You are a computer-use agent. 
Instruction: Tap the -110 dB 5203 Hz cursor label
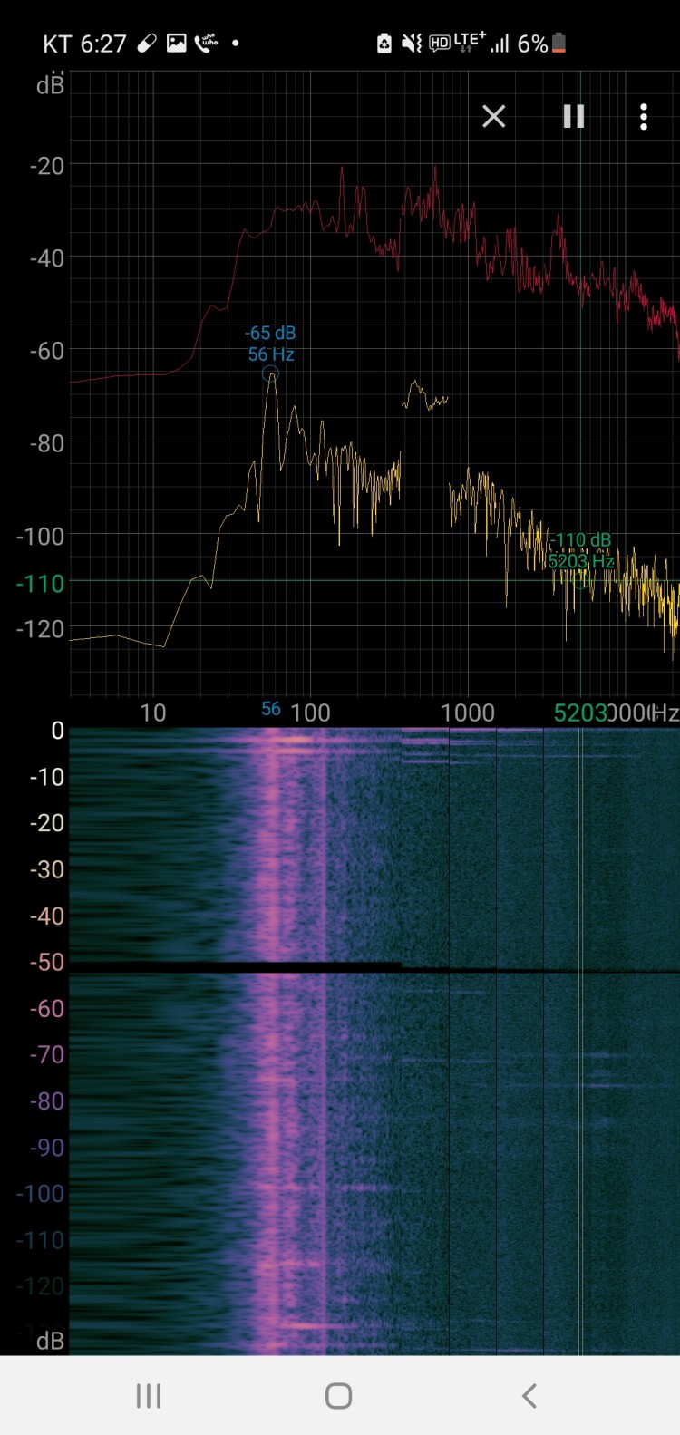pyautogui.click(x=581, y=550)
